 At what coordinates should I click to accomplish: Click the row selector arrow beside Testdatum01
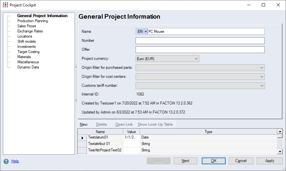(82, 138)
